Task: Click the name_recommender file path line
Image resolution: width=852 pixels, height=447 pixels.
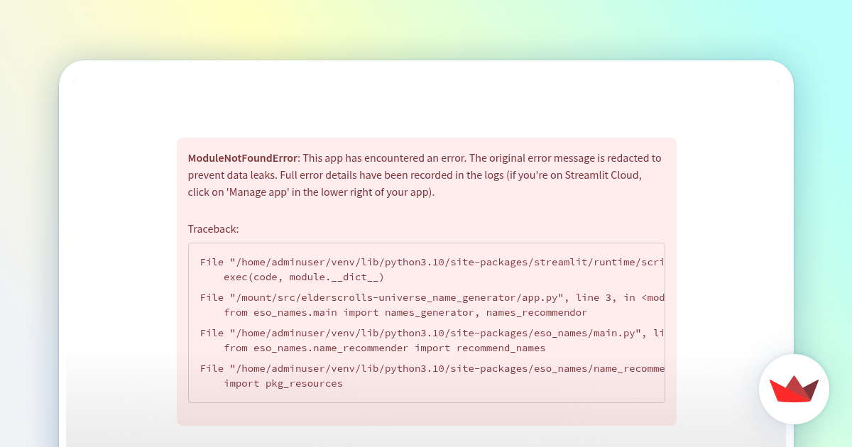Action: tap(432, 368)
